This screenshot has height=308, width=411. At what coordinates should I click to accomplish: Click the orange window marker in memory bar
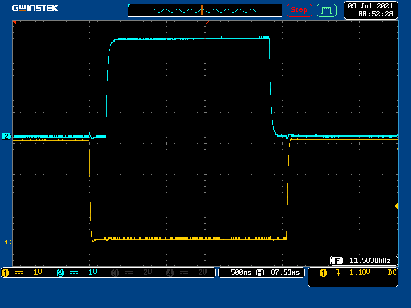202,10
